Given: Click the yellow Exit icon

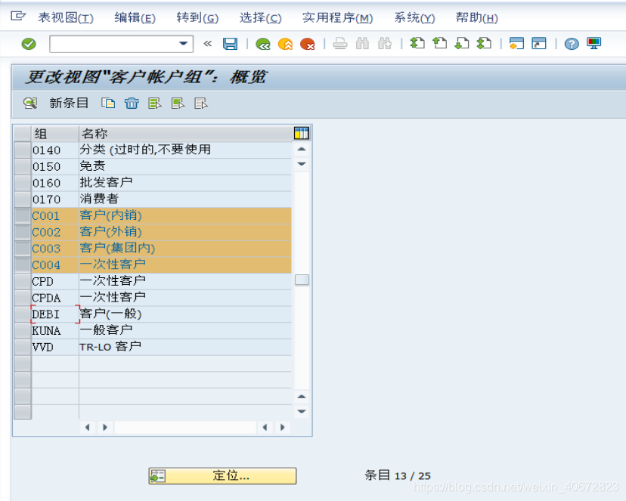Looking at the screenshot, I should (286, 44).
